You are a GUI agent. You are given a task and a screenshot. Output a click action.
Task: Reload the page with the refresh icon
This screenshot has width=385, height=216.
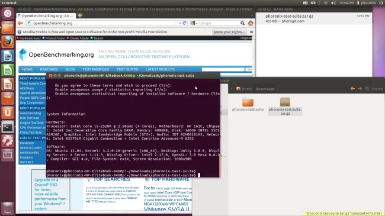pos(185,23)
